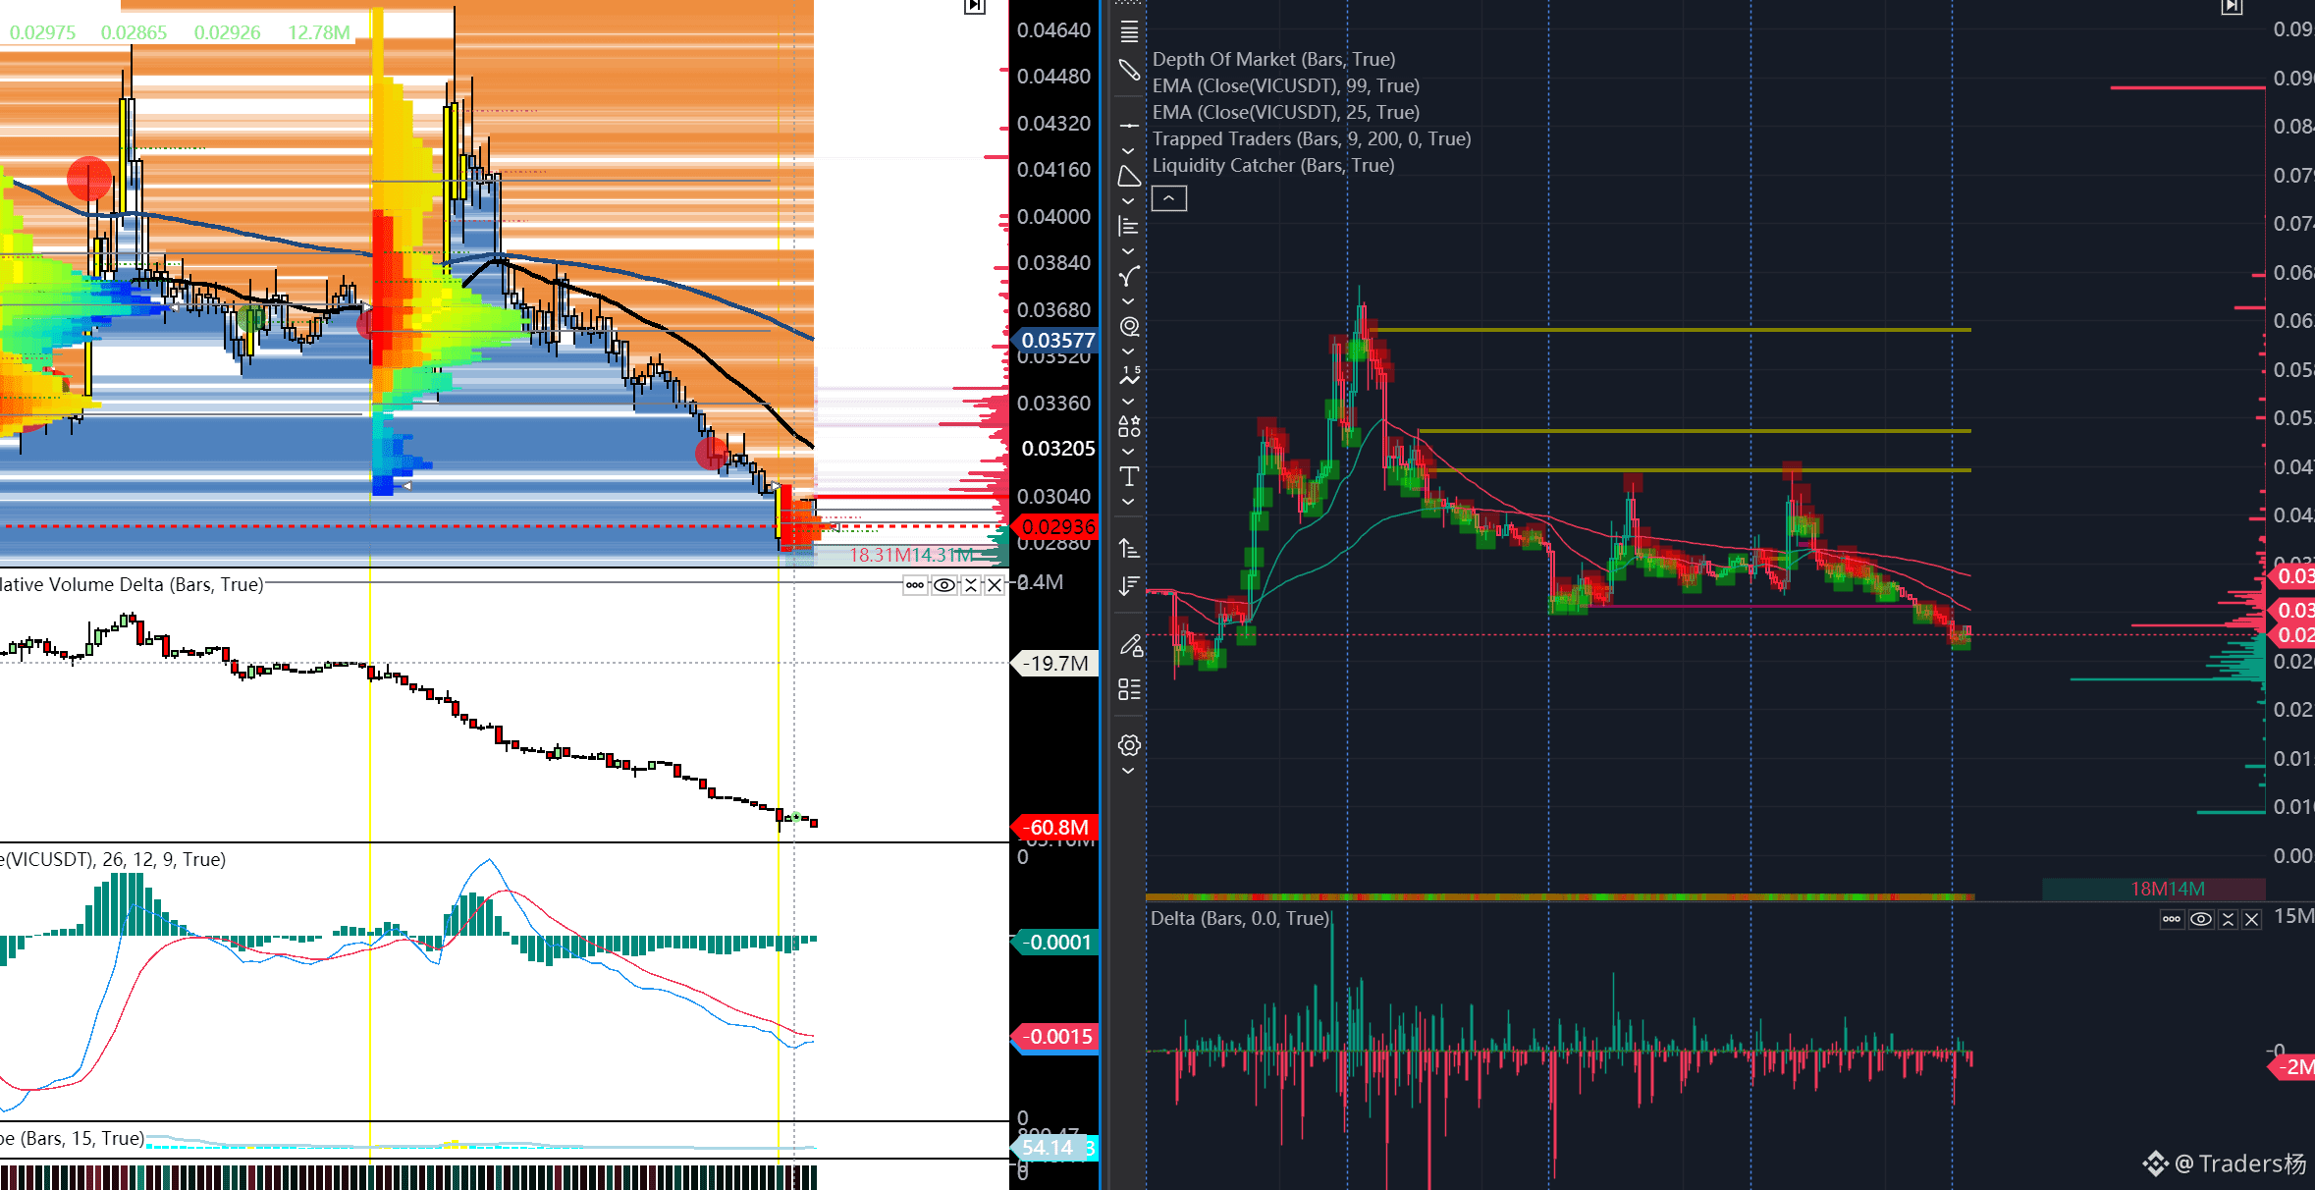
Task: Click the lock drawings pencil icon
Action: (x=1130, y=645)
